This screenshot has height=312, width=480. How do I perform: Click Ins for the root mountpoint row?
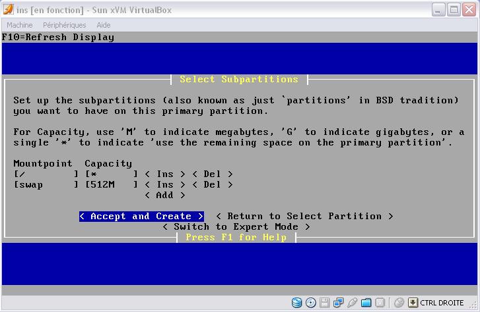coord(164,174)
